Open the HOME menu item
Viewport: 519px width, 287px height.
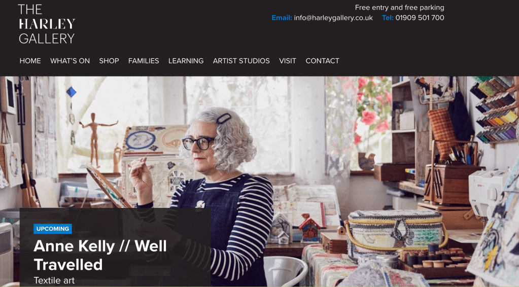[30, 61]
